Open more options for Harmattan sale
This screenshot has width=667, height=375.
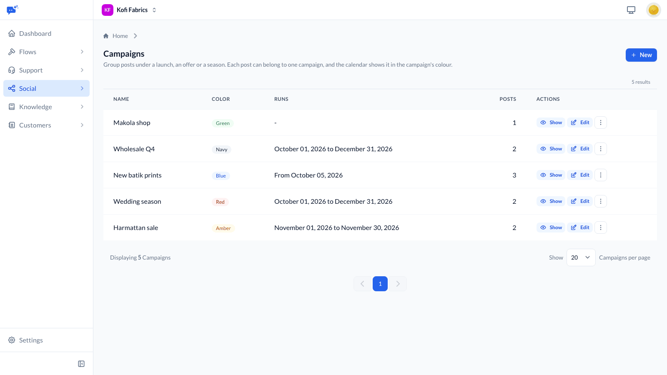[601, 227]
